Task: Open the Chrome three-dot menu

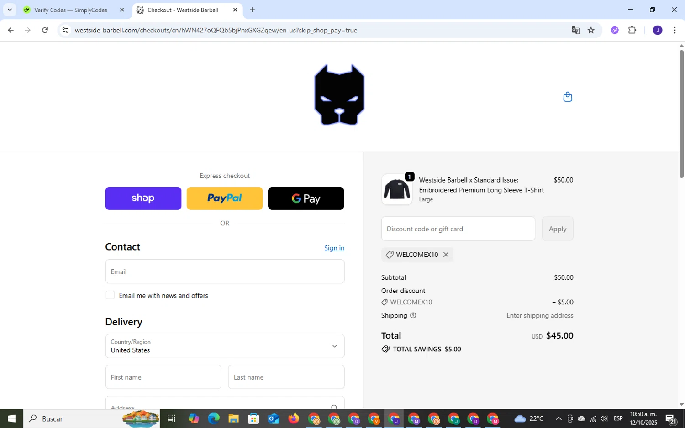Action: (x=674, y=30)
